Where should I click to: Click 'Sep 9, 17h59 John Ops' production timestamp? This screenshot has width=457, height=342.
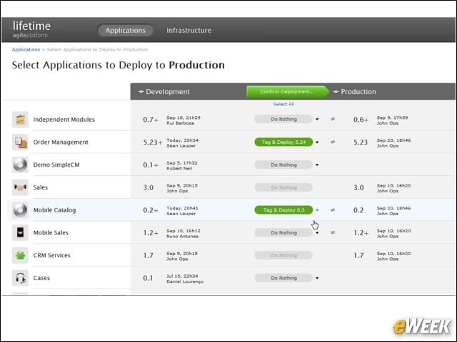point(392,120)
